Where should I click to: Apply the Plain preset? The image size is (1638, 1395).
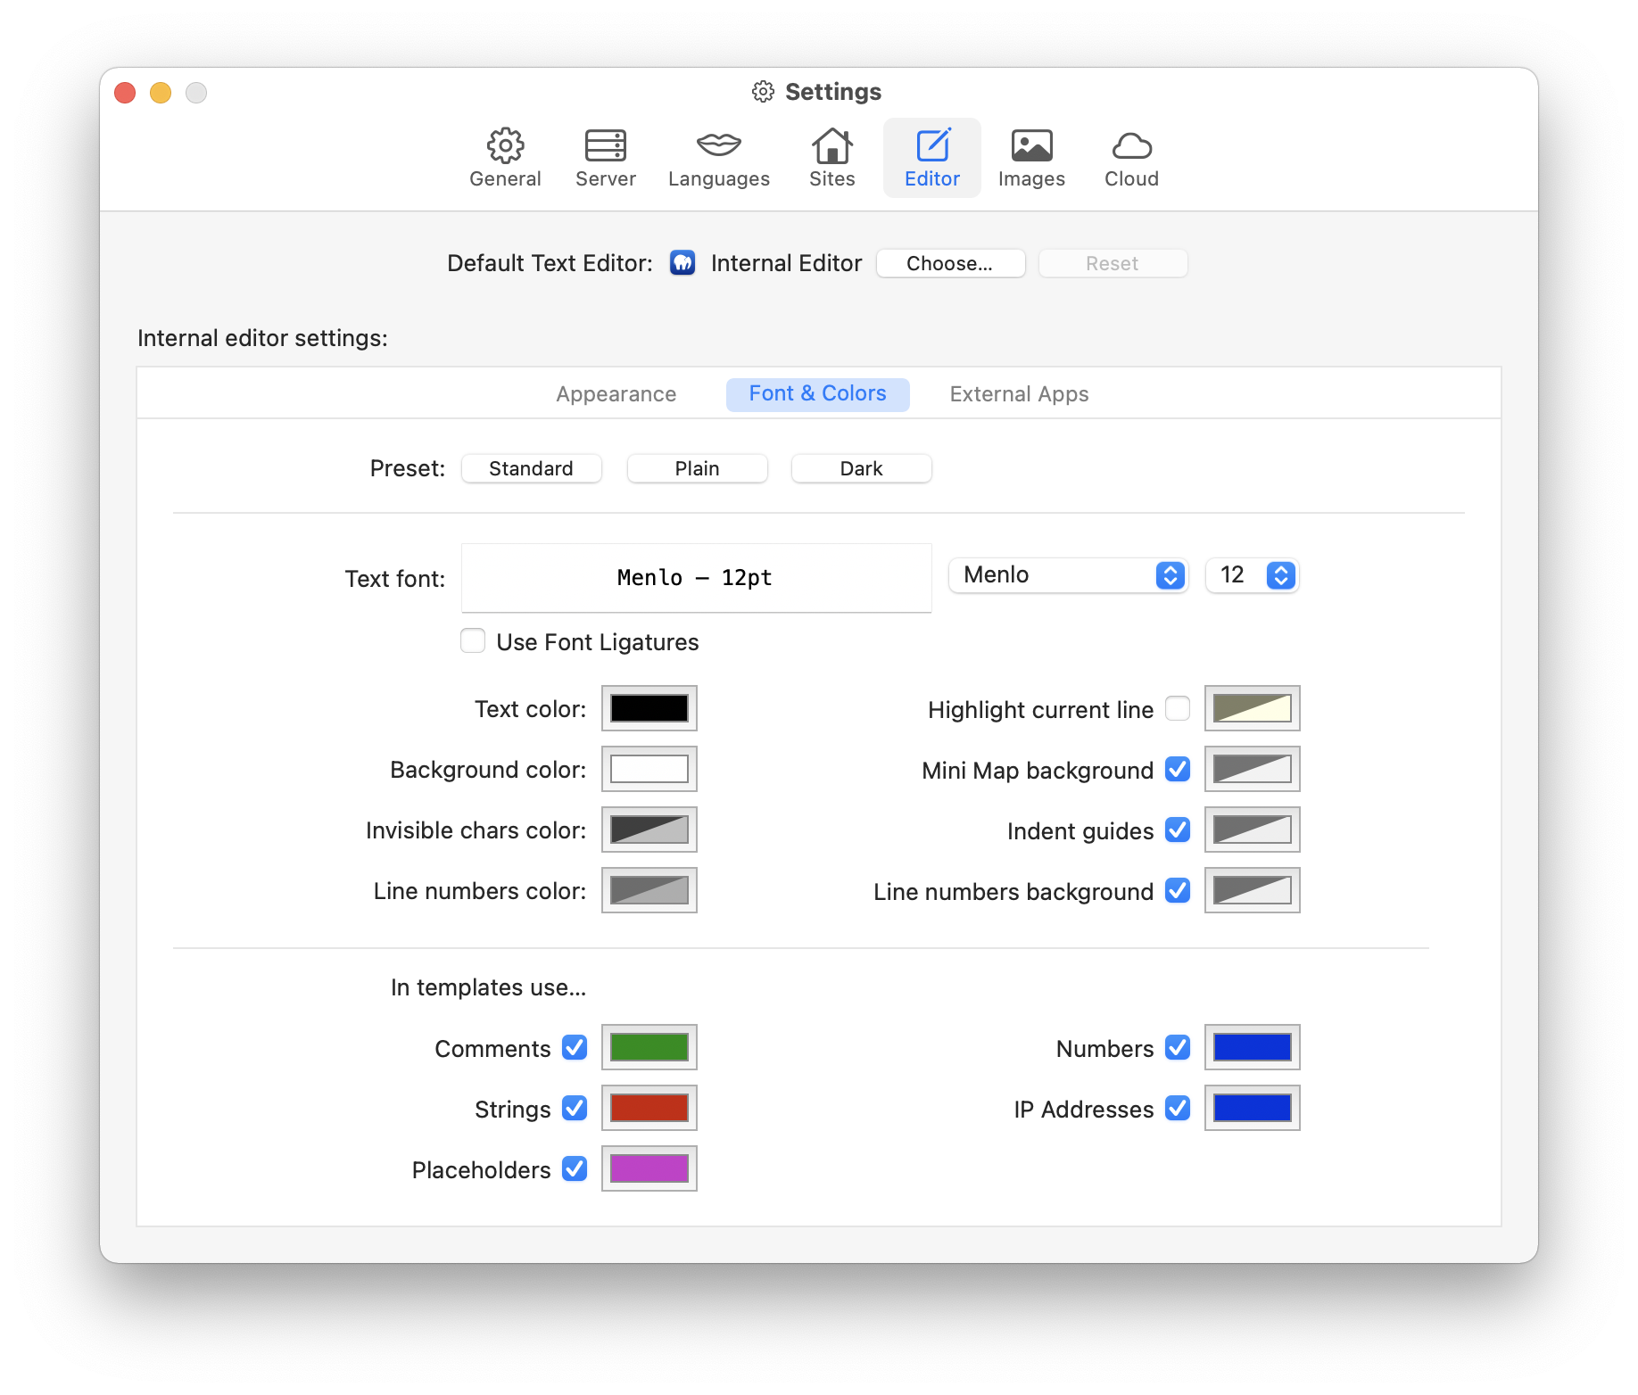697,468
